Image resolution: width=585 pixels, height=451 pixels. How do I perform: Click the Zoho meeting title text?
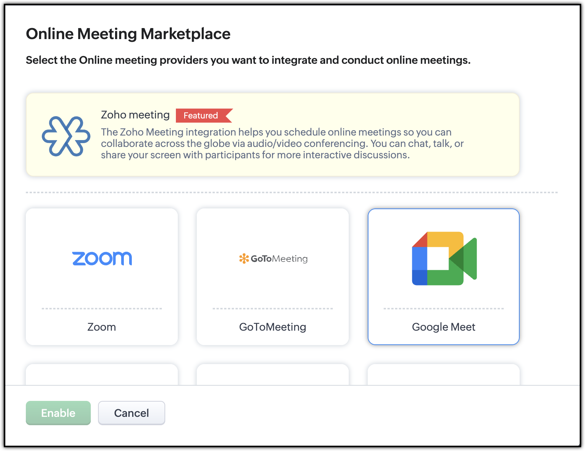coord(135,115)
